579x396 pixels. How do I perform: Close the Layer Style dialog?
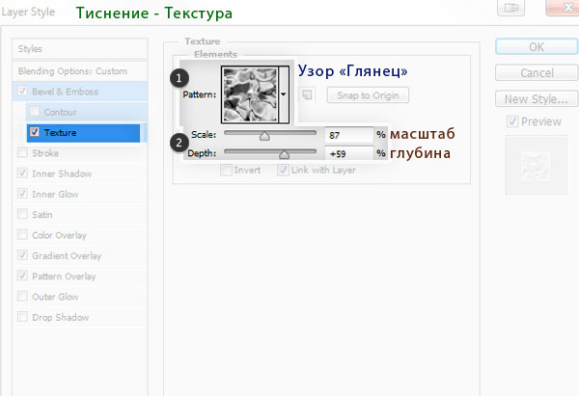point(563,8)
